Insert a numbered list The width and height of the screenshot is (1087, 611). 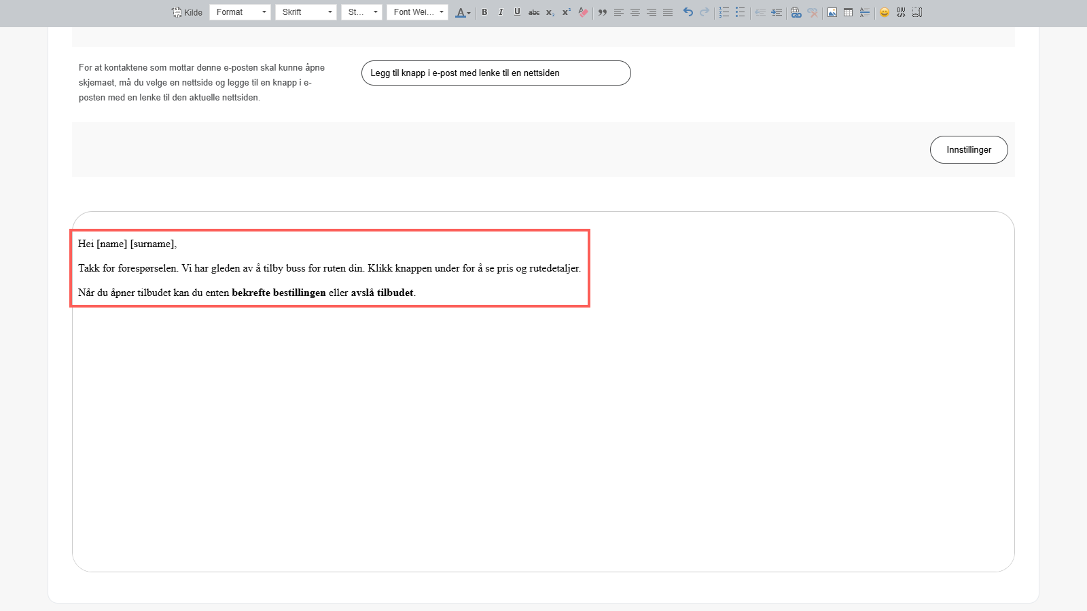click(x=724, y=12)
